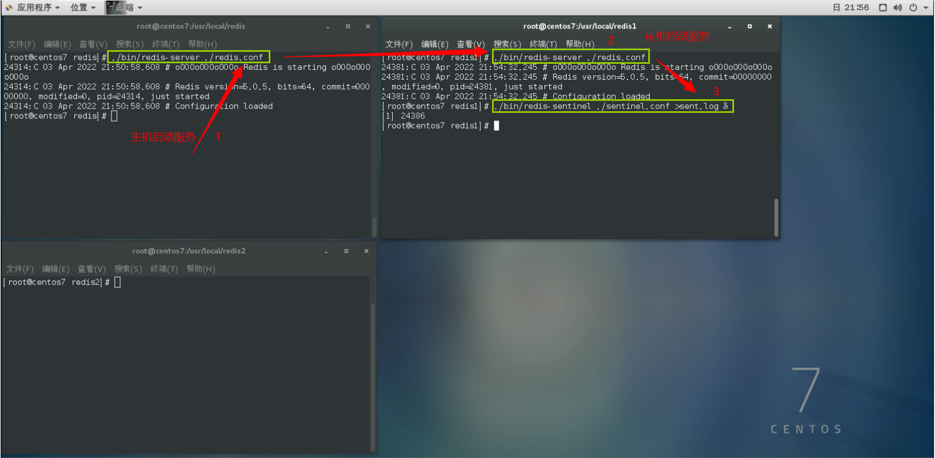Maximize the redis2 terminal window
This screenshot has width=935, height=458.
(346, 251)
